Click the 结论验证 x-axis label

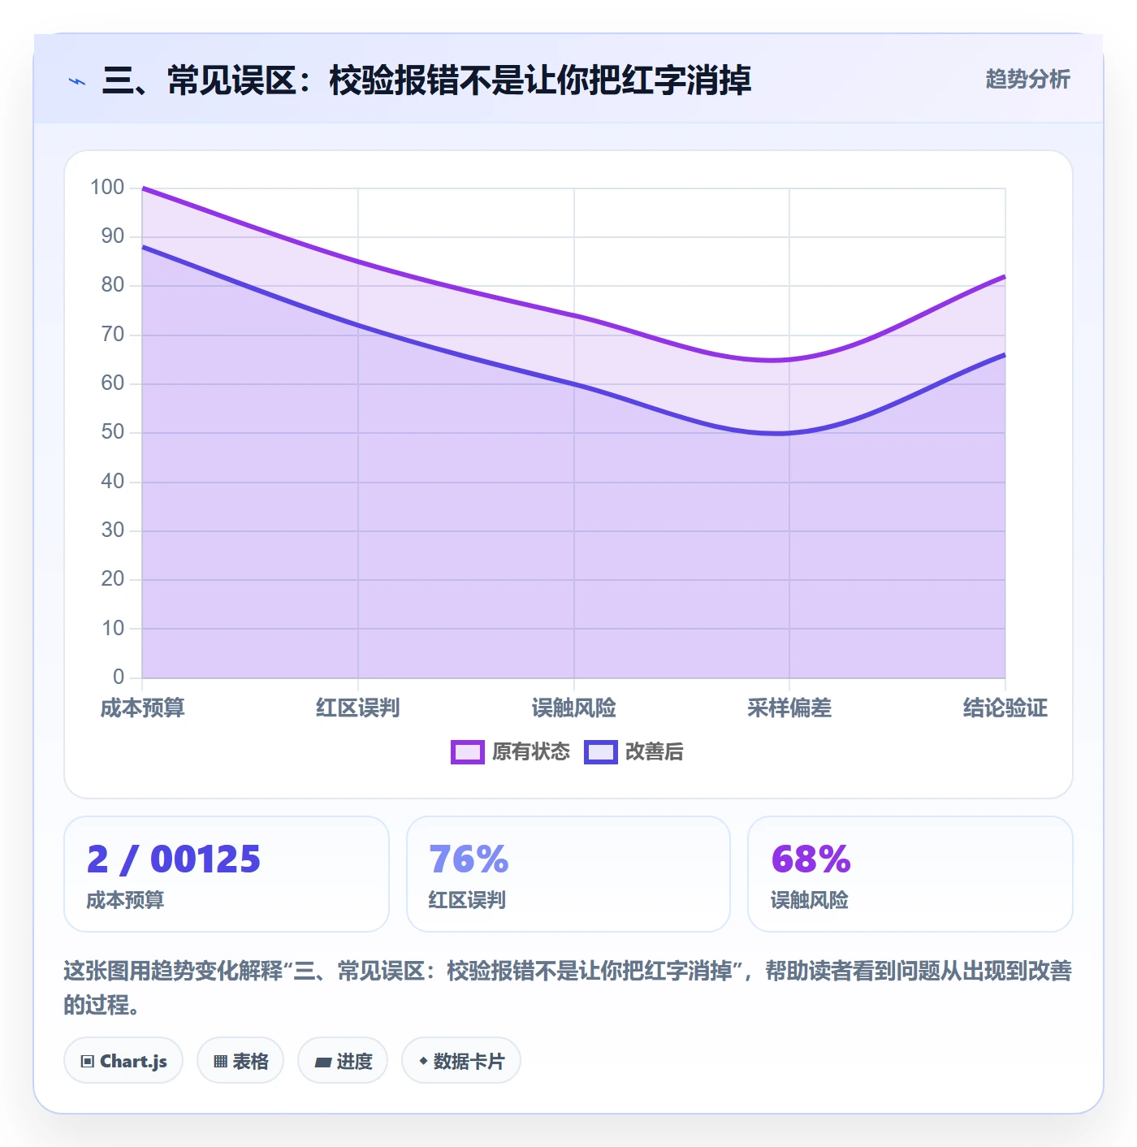tap(1005, 708)
